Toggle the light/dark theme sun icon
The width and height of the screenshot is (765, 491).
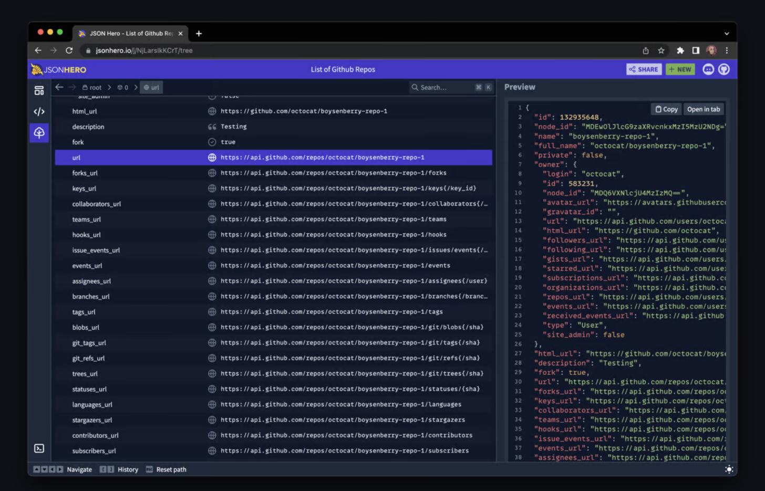click(x=729, y=469)
